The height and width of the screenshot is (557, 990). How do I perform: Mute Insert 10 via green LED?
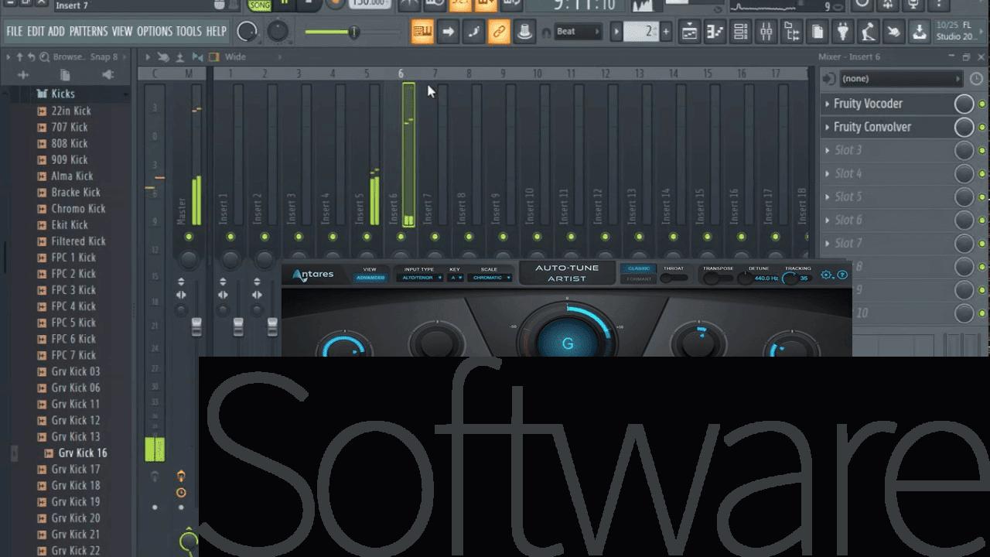538,237
